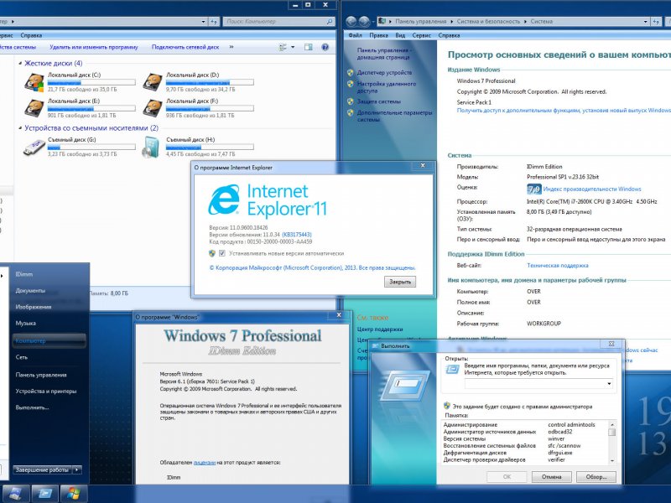Click Отмена in the Run dialog

(551, 476)
